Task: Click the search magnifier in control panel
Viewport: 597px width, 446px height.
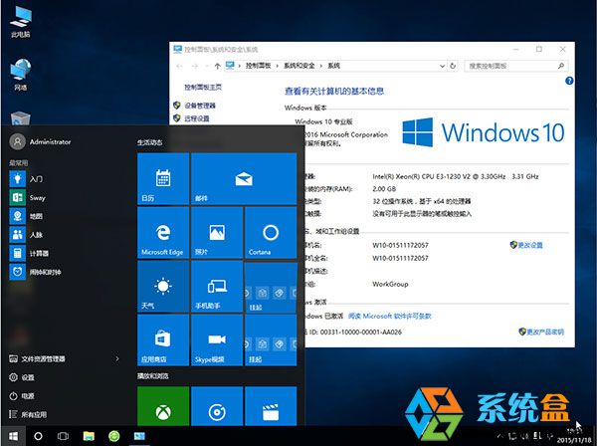Action: [x=561, y=66]
